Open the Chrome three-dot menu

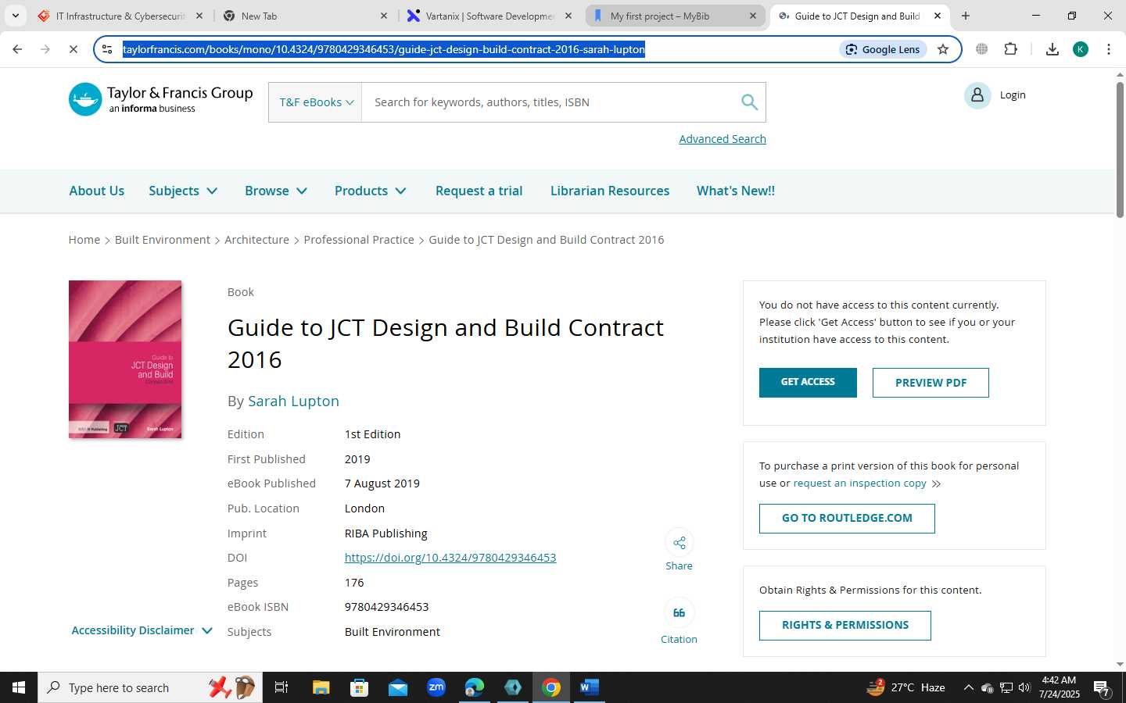[x=1108, y=49]
